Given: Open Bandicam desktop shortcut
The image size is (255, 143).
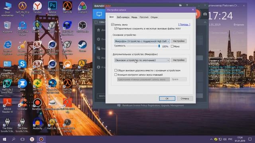Looking at the screenshot, I should point(37,104).
